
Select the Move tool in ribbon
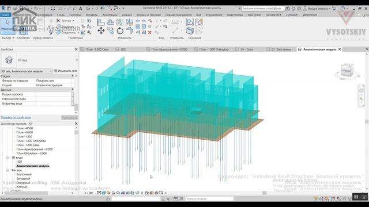(x=101, y=30)
